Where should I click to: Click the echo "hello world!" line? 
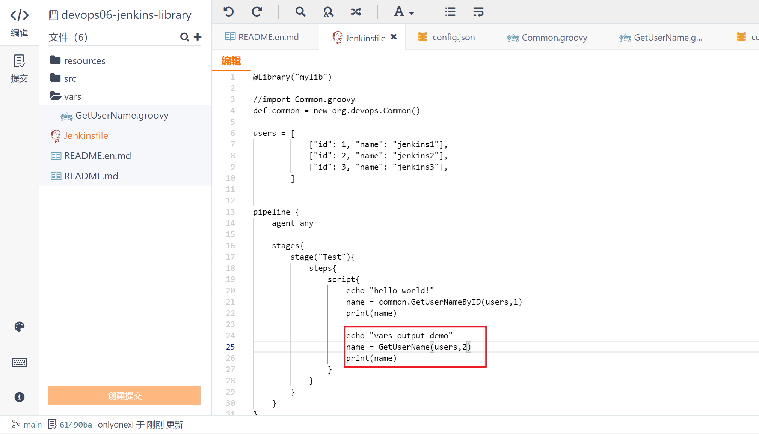(x=390, y=291)
